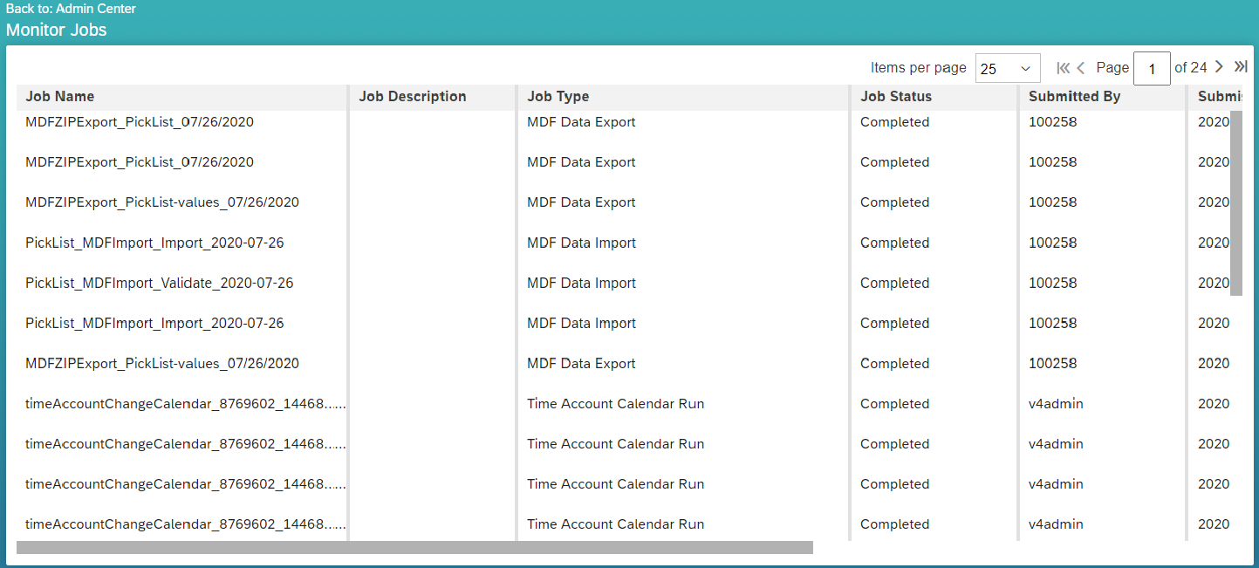Open job MDFZIPExport_PickList_07/26/2020
Viewport: 1259px width, 568px height.
click(139, 121)
